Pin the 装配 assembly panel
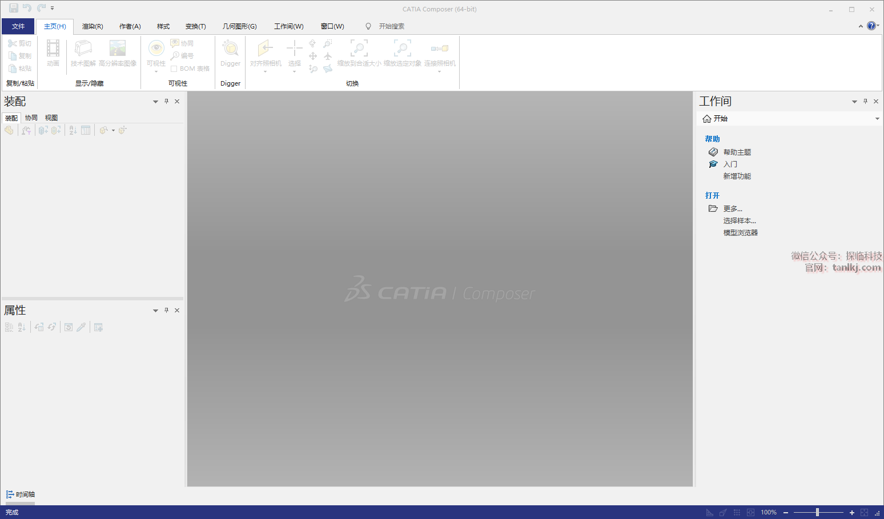The image size is (884, 519). tap(166, 101)
